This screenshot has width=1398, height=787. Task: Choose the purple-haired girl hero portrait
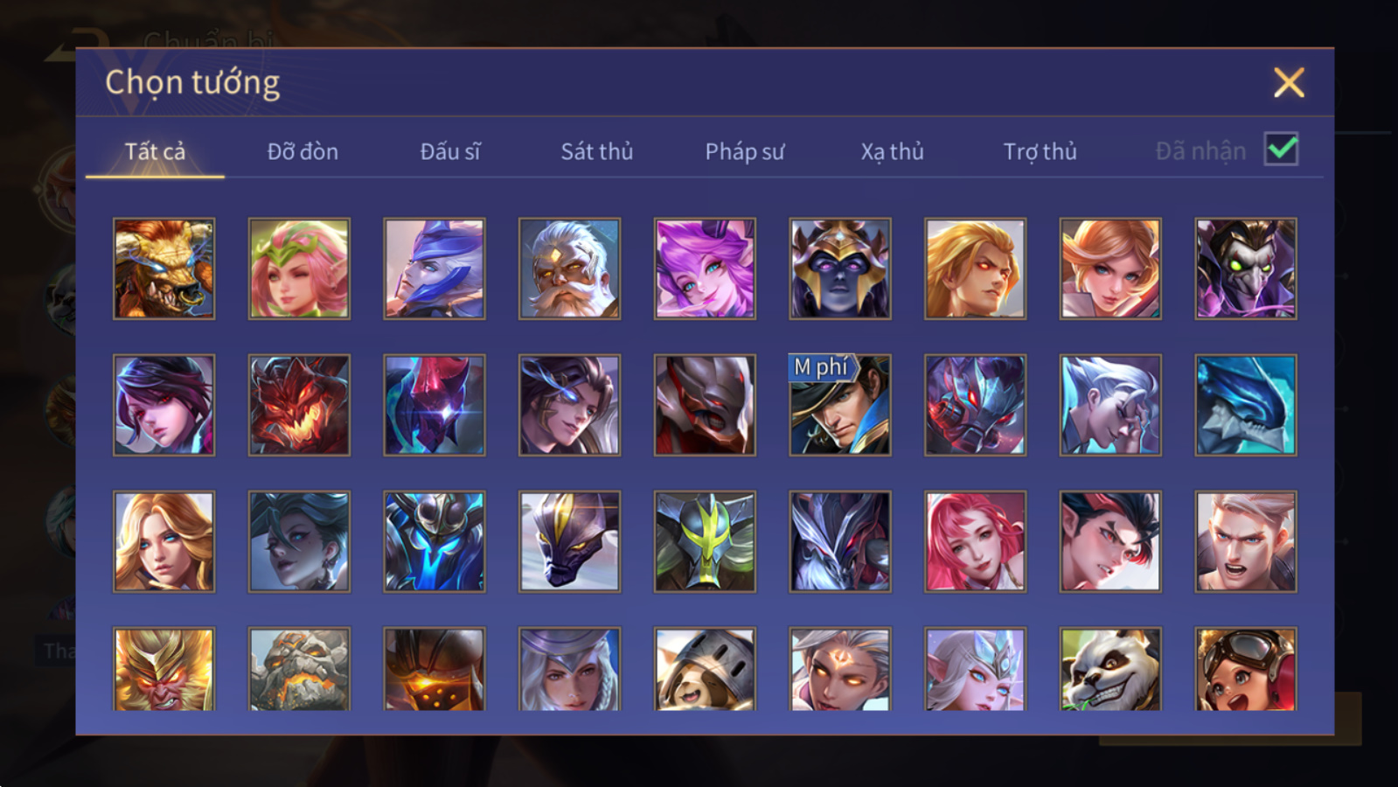click(x=705, y=268)
